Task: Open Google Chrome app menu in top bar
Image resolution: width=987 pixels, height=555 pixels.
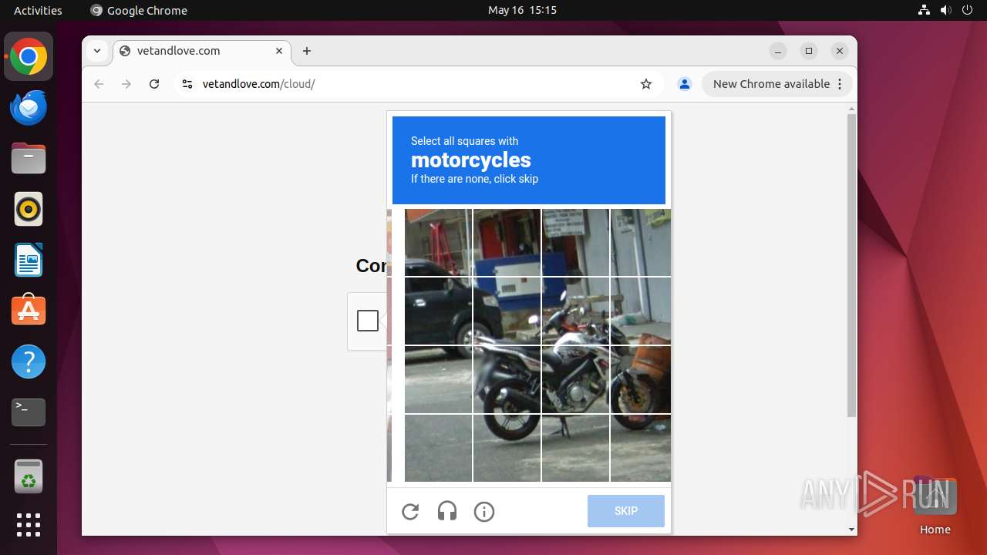Action: point(139,10)
